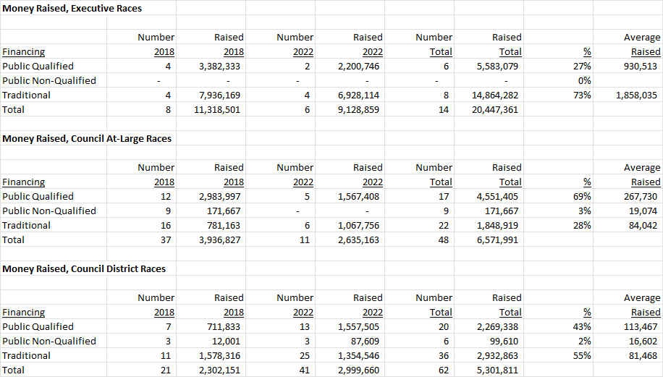Select the 'Money Raised, Council District Races' title
This screenshot has width=663, height=377.
point(84,268)
